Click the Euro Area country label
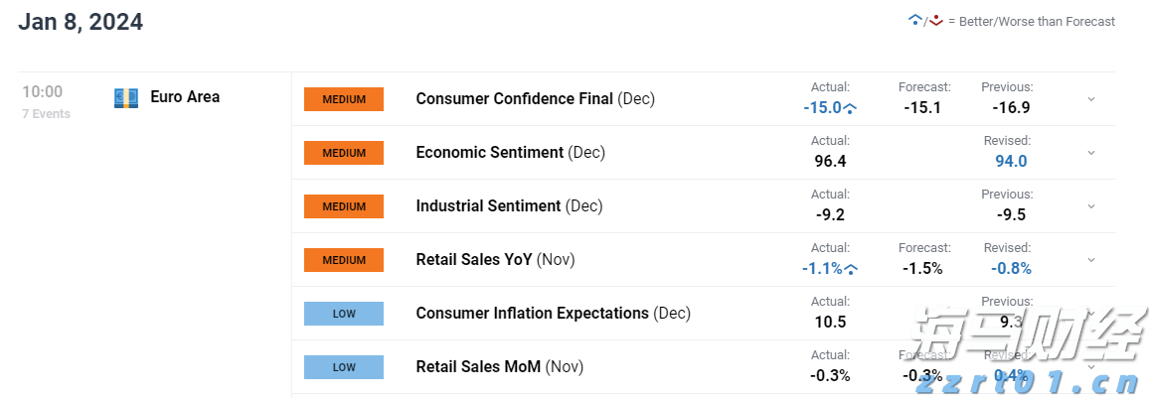Screen dimensions: 1149x398 (x=185, y=97)
